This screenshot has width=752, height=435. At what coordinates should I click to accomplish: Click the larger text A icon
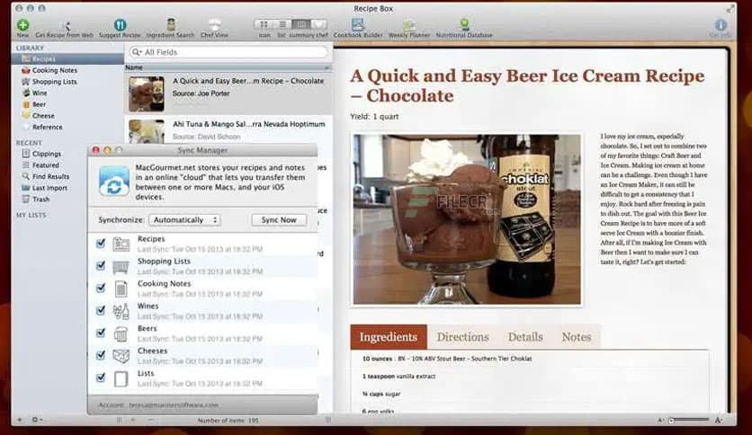point(718,420)
